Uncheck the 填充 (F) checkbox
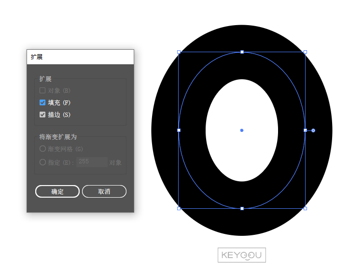The image size is (363, 274). [x=42, y=102]
